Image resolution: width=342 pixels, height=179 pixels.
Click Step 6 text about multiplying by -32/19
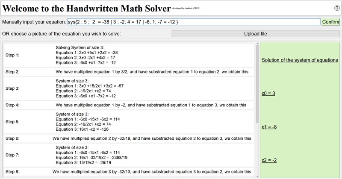tap(152, 138)
